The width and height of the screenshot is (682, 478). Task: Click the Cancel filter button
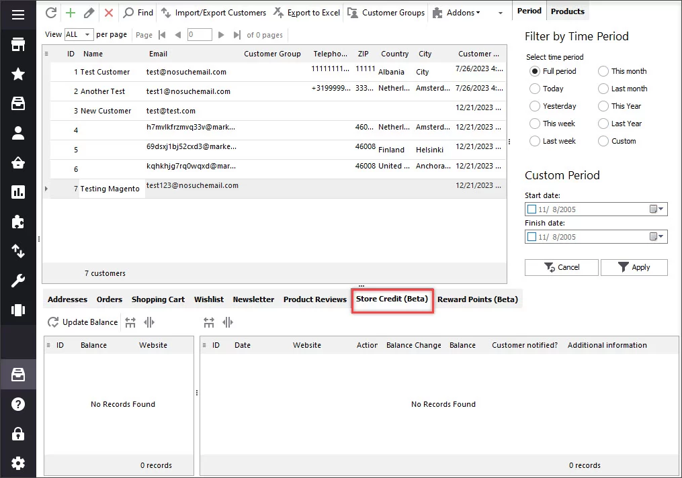click(x=562, y=267)
